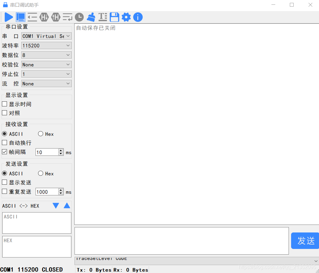
Task: Increase 帧间隔 value with up arrow
Action: 61,150
